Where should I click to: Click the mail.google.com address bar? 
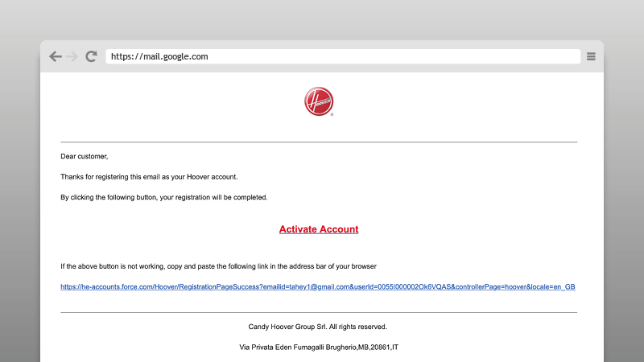coord(343,56)
